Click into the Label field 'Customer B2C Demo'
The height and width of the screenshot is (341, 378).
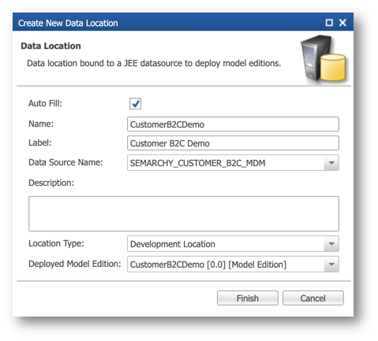(233, 143)
